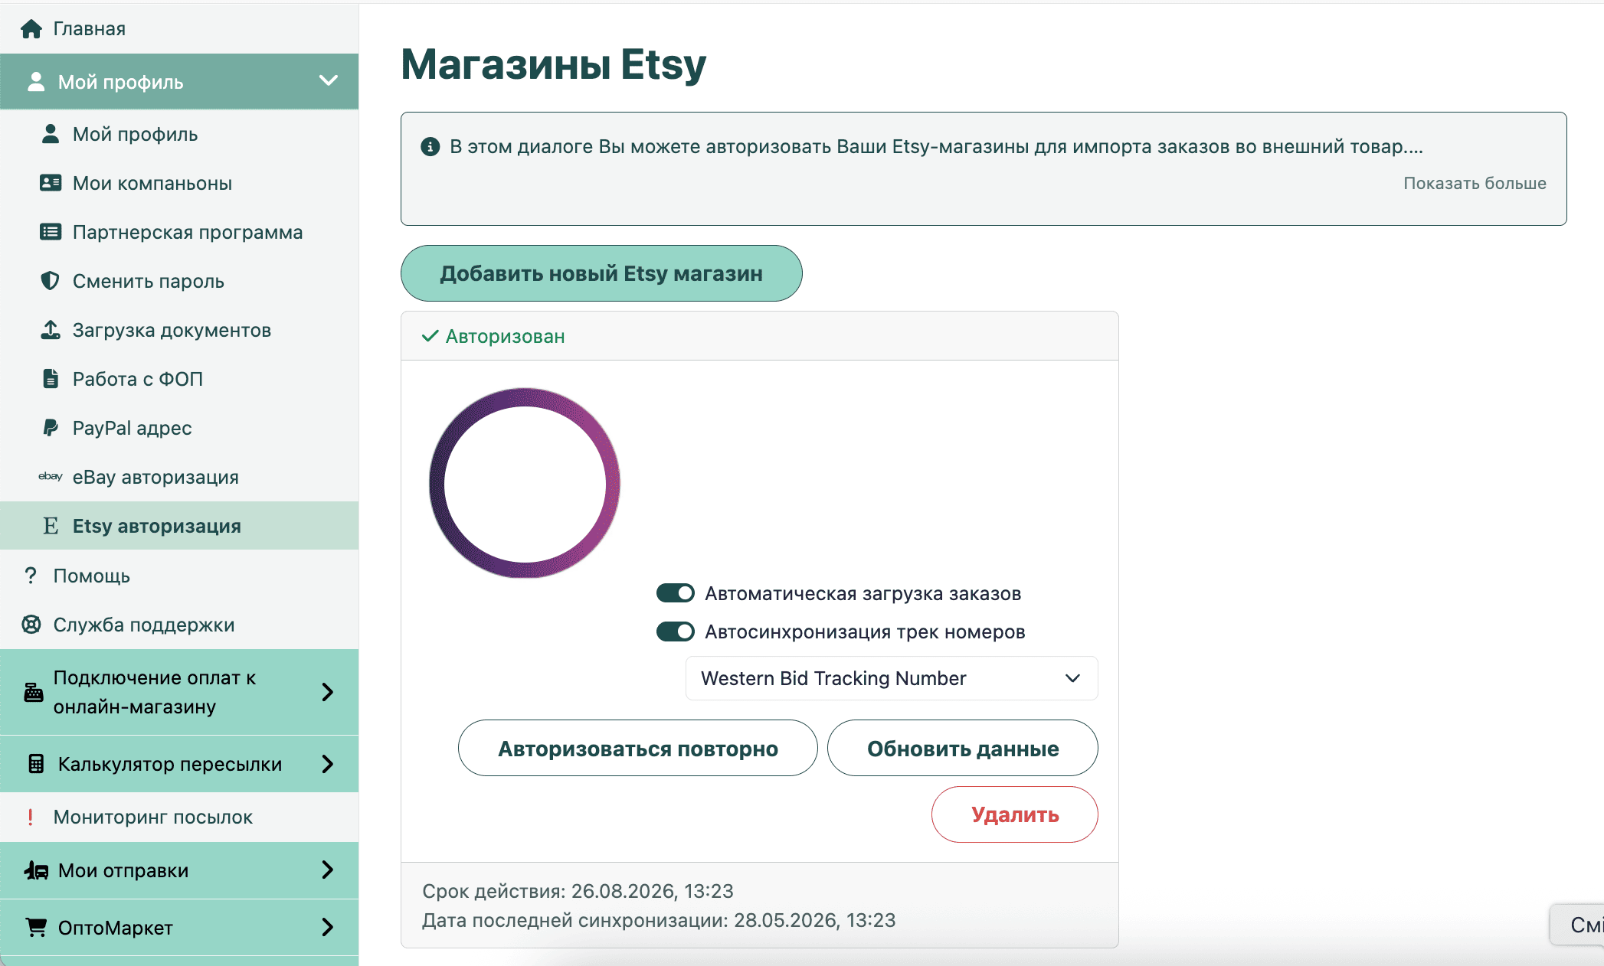Open the Western Bid Tracking Number dropdown
Viewport: 1604px width, 966px height.
[892, 678]
